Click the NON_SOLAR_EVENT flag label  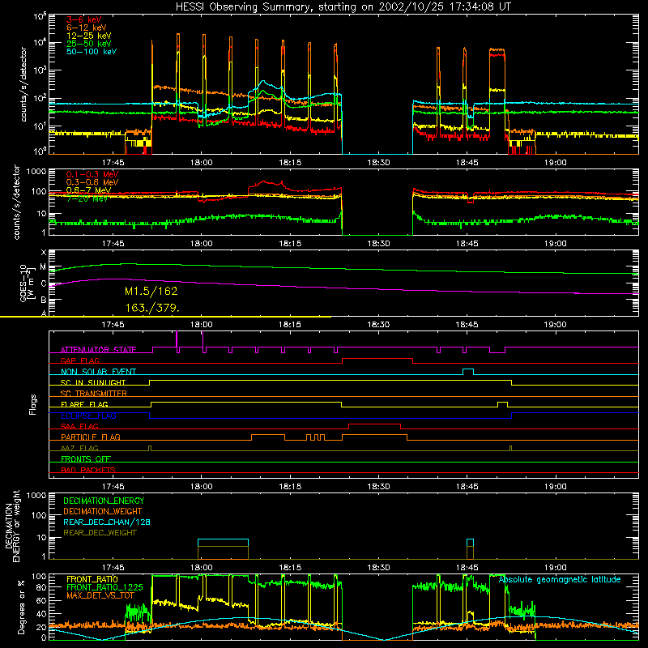point(98,372)
